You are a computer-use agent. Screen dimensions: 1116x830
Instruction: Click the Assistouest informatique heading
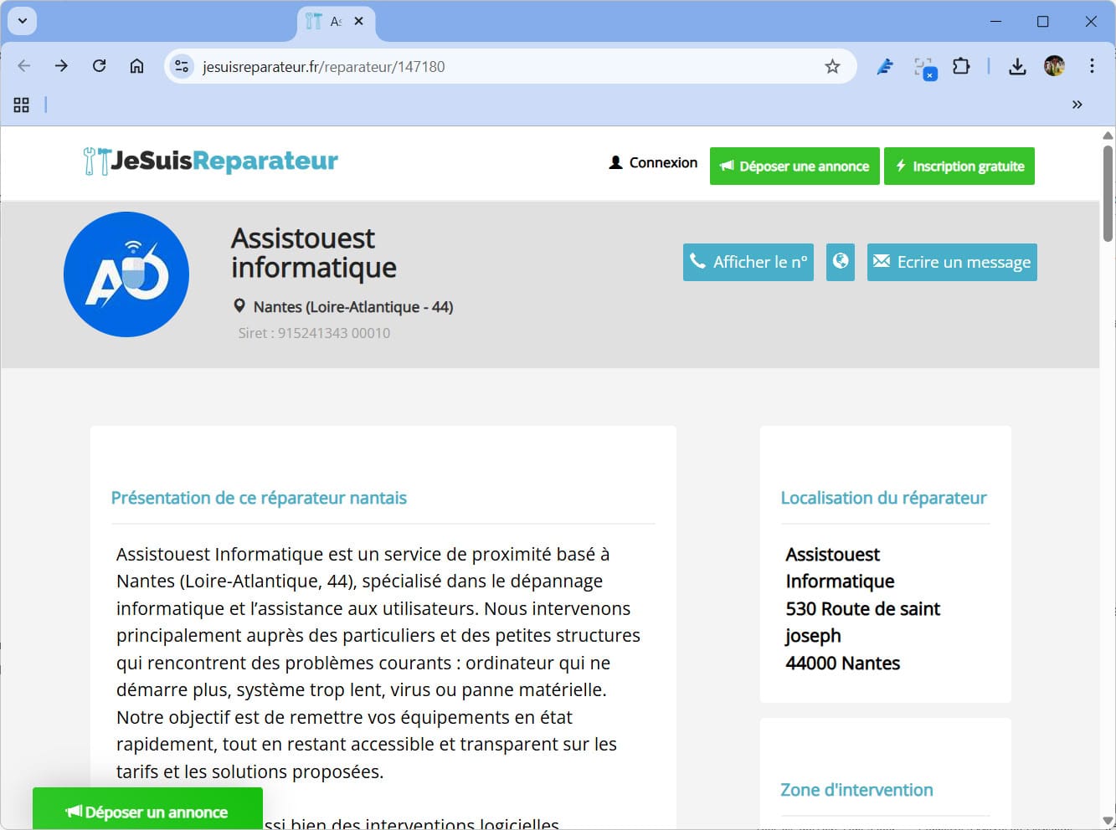coord(314,253)
